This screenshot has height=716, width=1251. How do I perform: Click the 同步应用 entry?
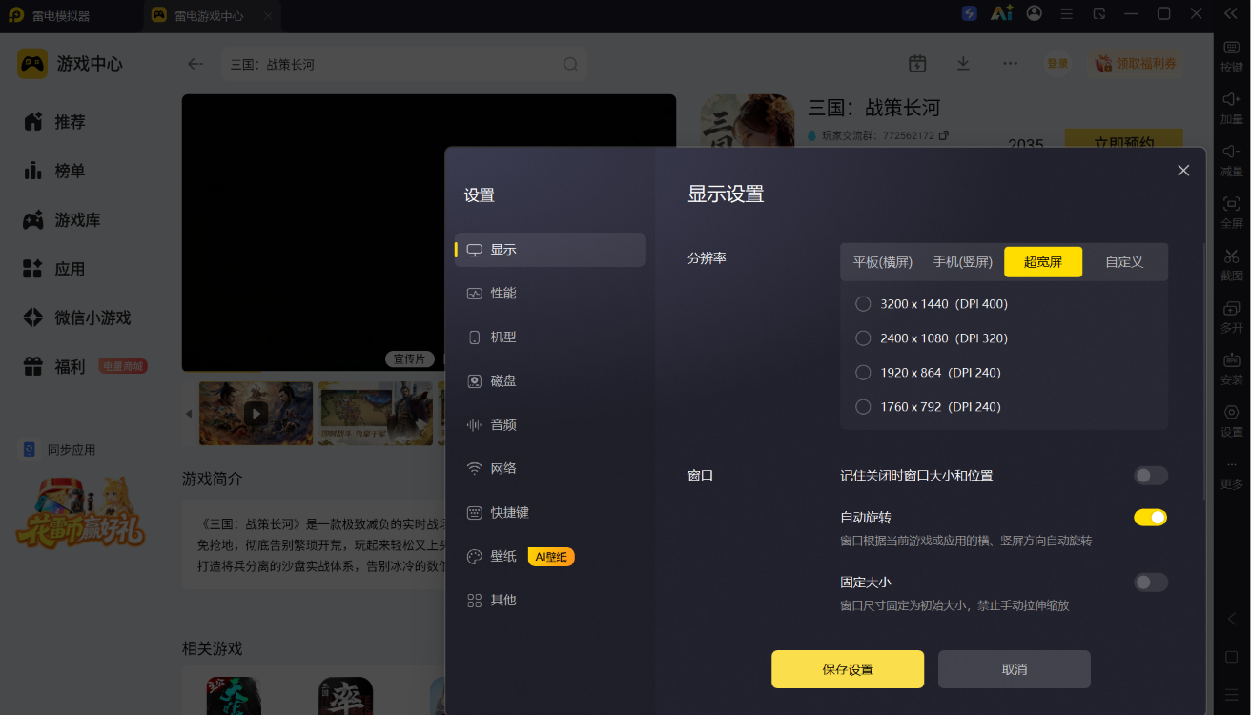(59, 450)
